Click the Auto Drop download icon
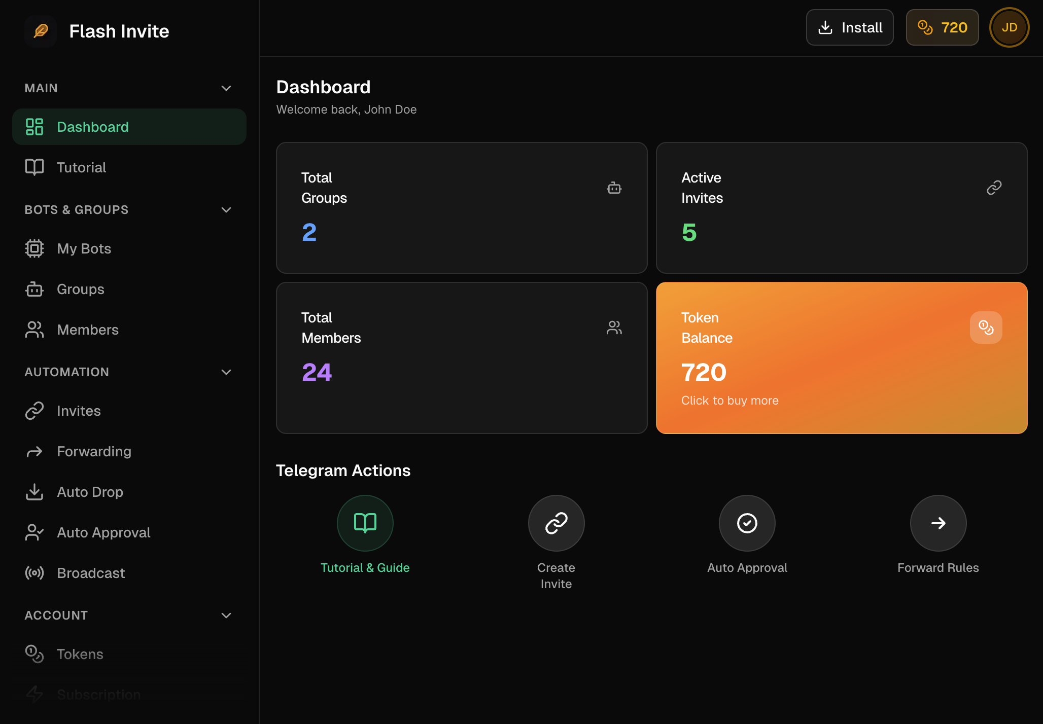 (34, 492)
